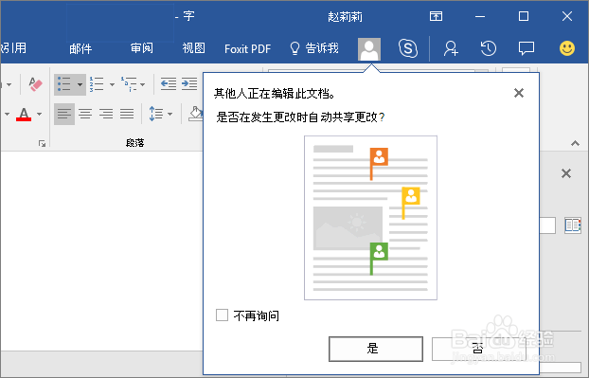The width and height of the screenshot is (589, 378).
Task: Click the ribbon display options icon
Action: click(436, 16)
